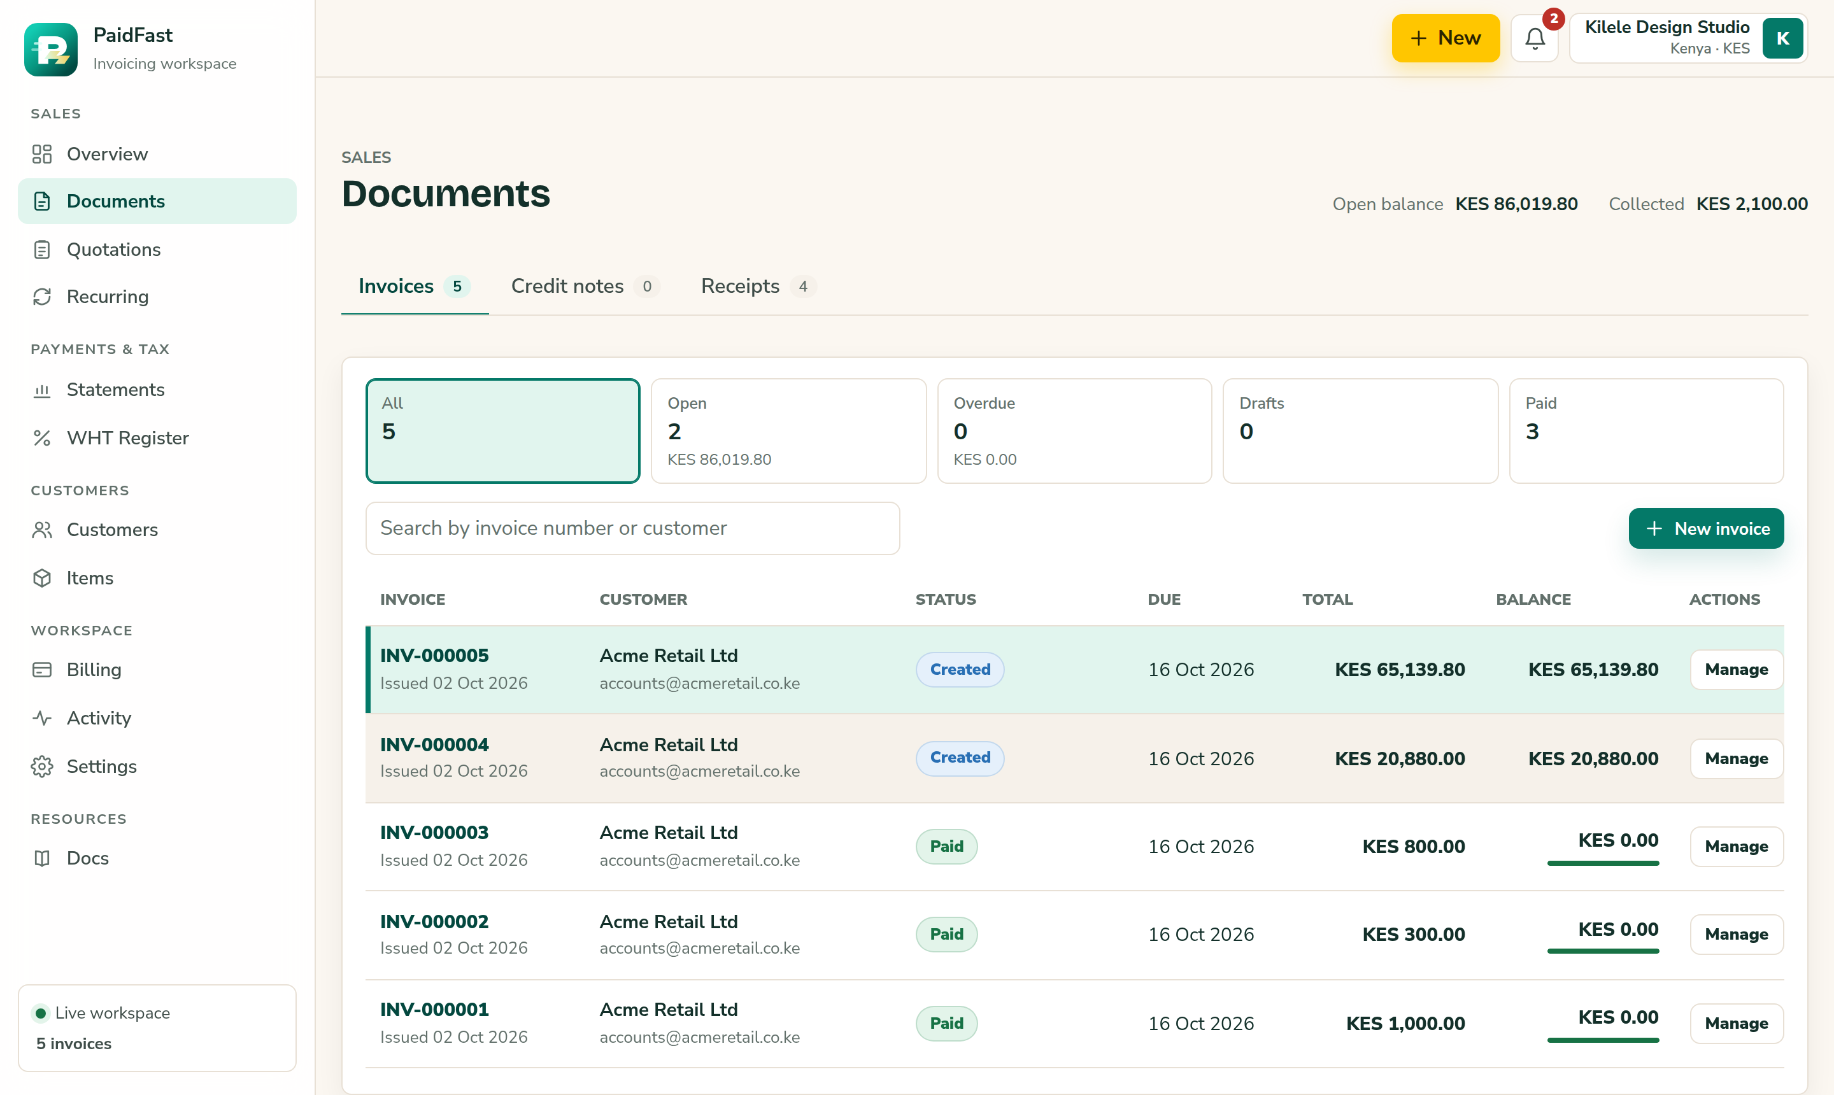Click the Paid status on INV-000001
This screenshot has width=1834, height=1095.
(946, 1024)
